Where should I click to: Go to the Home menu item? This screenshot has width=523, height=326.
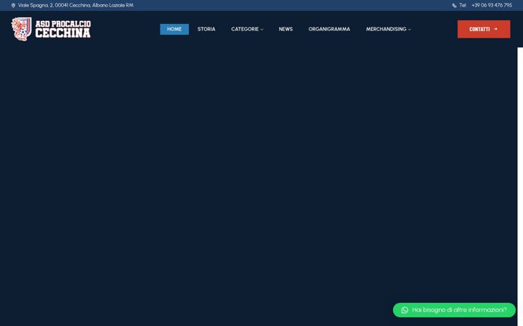[x=174, y=29]
